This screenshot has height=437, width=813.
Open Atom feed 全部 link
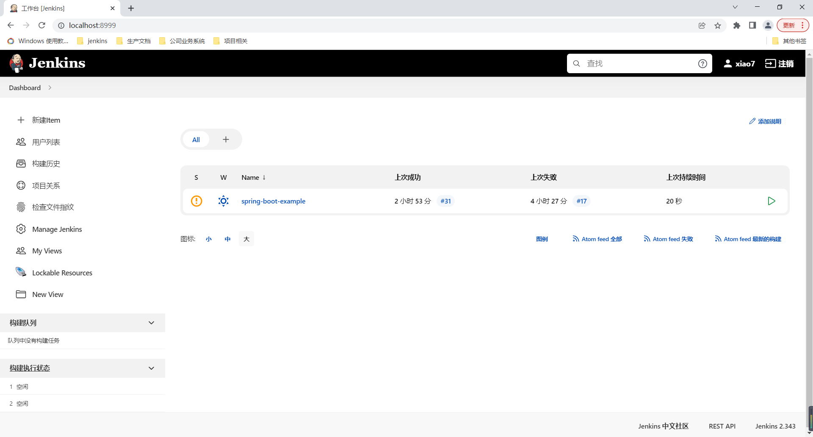(597, 239)
